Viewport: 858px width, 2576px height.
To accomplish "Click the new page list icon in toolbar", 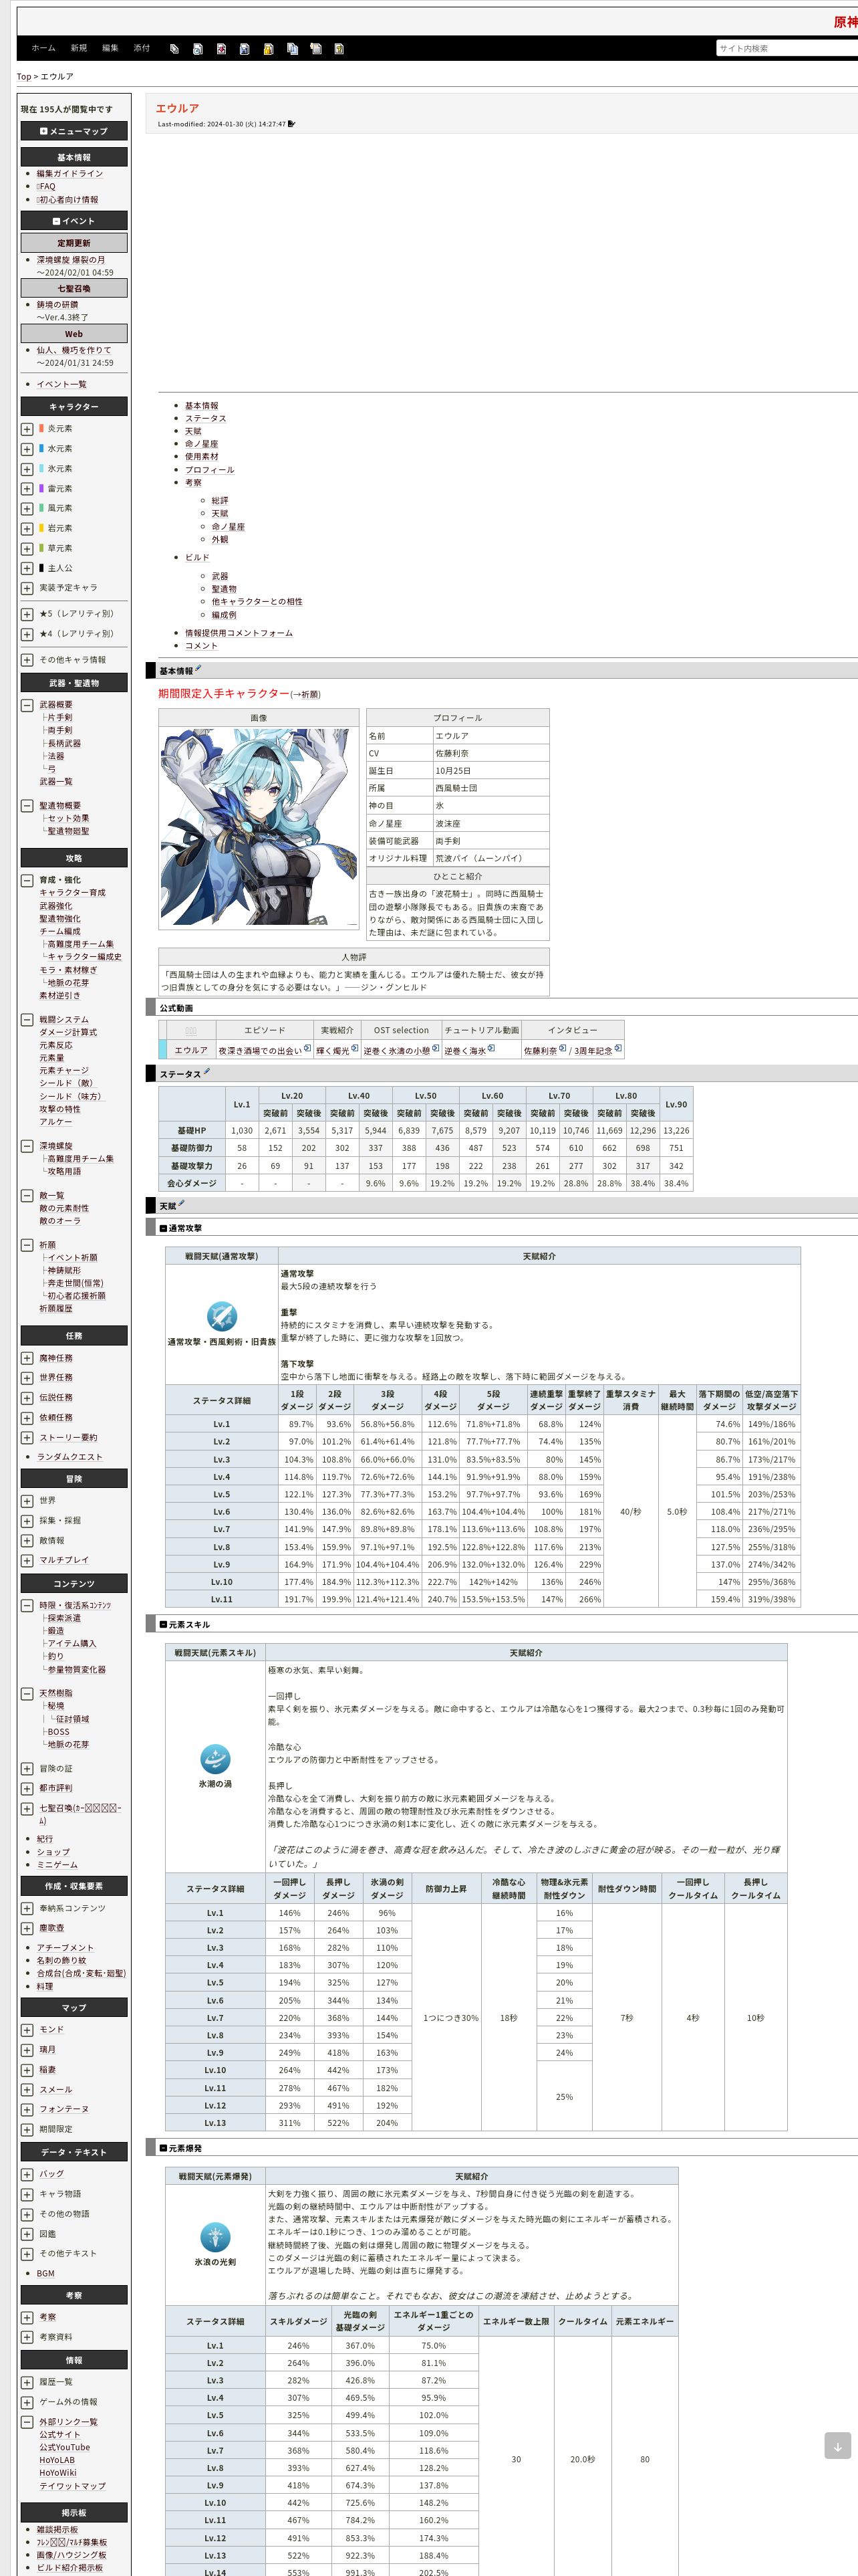I will (x=315, y=48).
